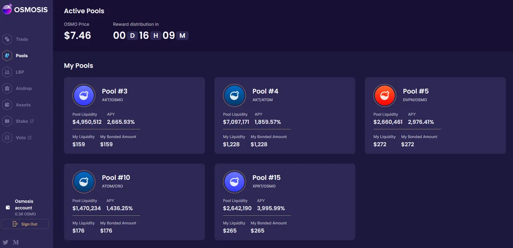513x248 pixels.
Task: Click the Pool #4 flask icon
Action: (x=234, y=95)
